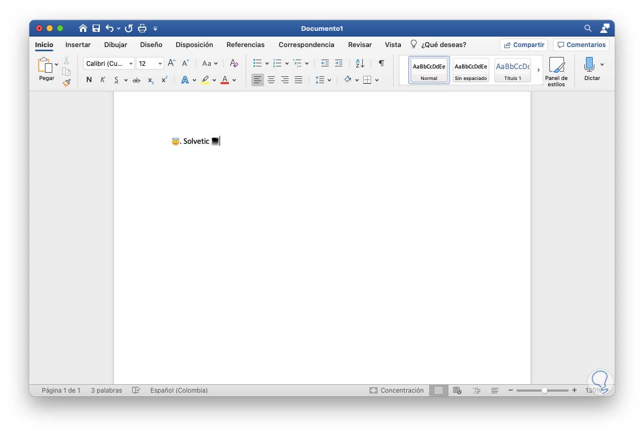The height and width of the screenshot is (435, 644).
Task: Select the Disposición tab
Action: pos(194,45)
